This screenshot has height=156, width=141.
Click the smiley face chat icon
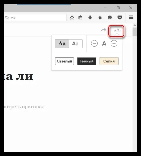click(110, 18)
